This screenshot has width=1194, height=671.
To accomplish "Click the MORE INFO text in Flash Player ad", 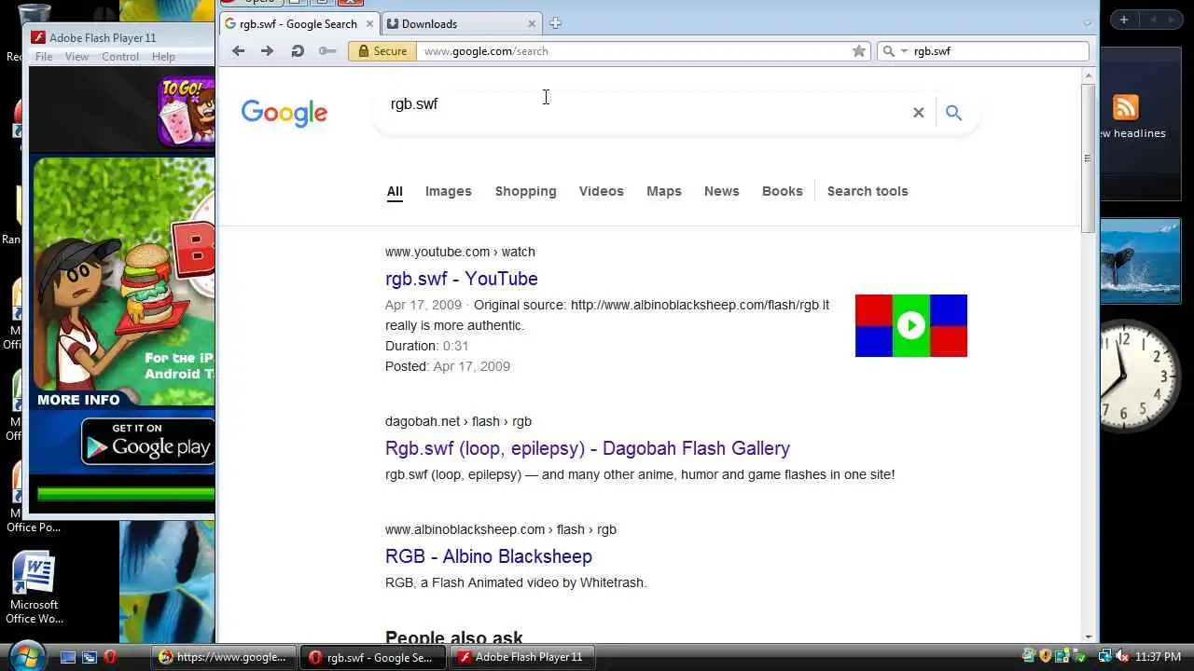I will coord(78,400).
